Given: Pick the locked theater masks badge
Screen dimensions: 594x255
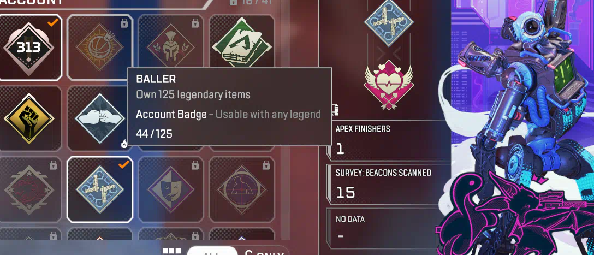Looking at the screenshot, I should 170,189.
